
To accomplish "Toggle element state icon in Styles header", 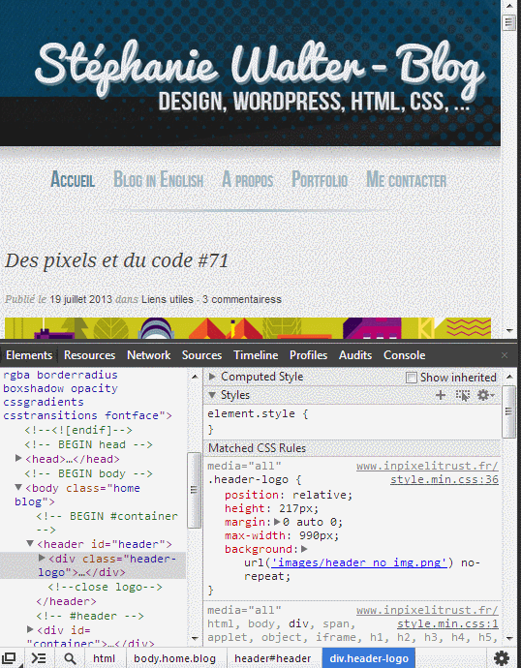I will (x=463, y=395).
